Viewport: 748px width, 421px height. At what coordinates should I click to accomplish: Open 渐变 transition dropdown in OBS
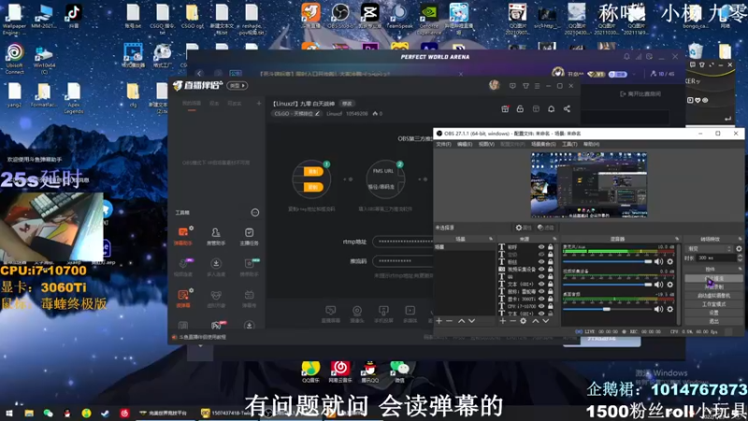point(709,249)
